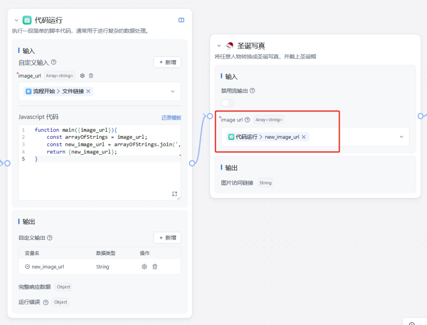
Task: Click 新增 in the 自定义输入 section
Action: pos(167,62)
